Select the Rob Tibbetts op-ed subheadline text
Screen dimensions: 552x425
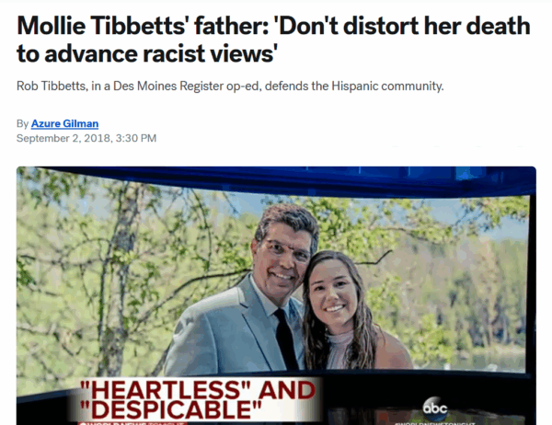pos(230,86)
